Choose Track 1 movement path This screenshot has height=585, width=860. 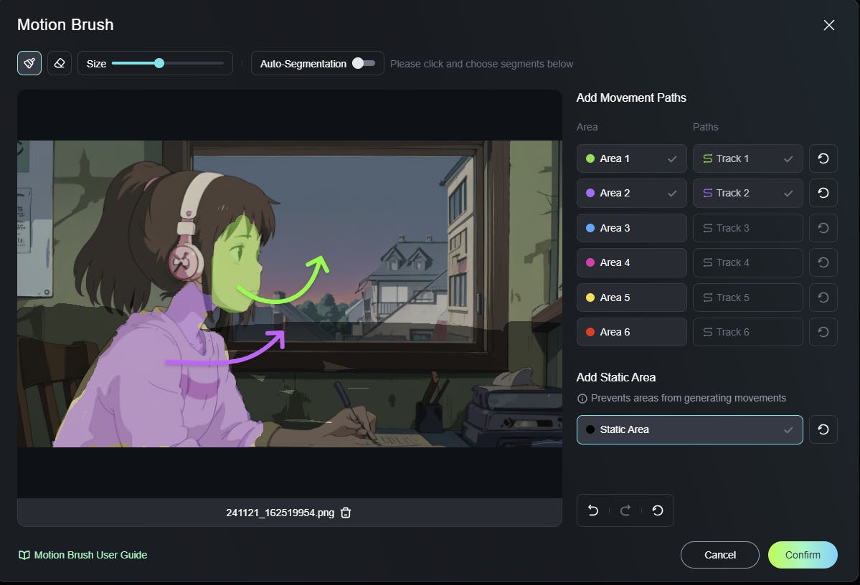(x=747, y=158)
